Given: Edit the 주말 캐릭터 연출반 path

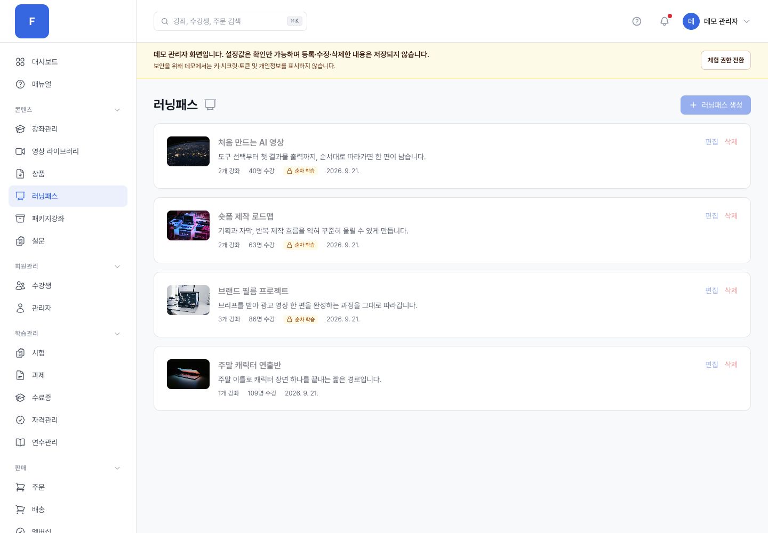Looking at the screenshot, I should coord(711,365).
